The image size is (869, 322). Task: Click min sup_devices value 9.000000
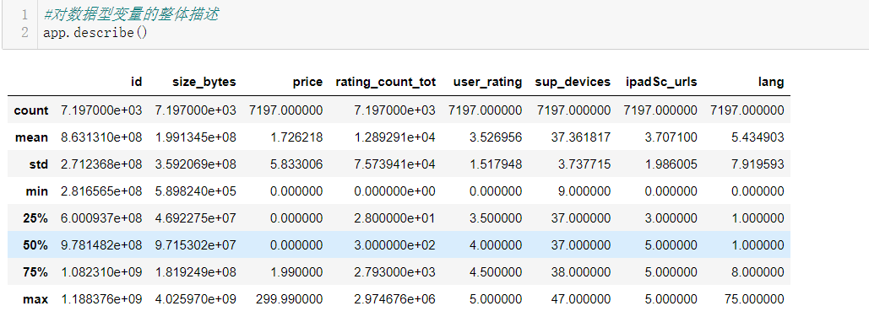[584, 191]
